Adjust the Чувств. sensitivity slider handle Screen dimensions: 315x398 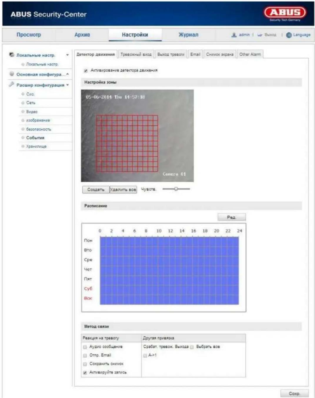(176, 189)
